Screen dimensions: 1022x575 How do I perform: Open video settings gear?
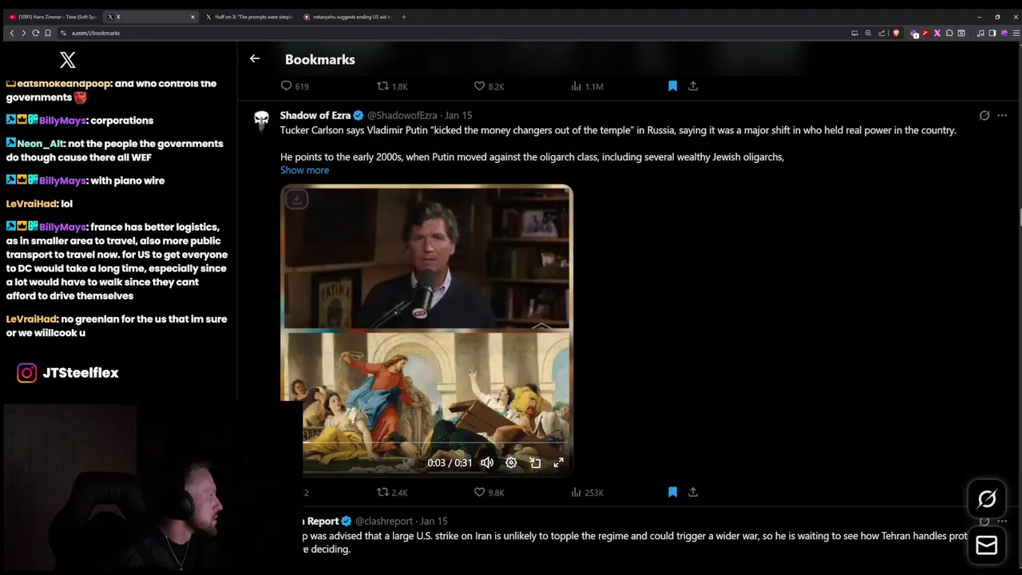(511, 462)
